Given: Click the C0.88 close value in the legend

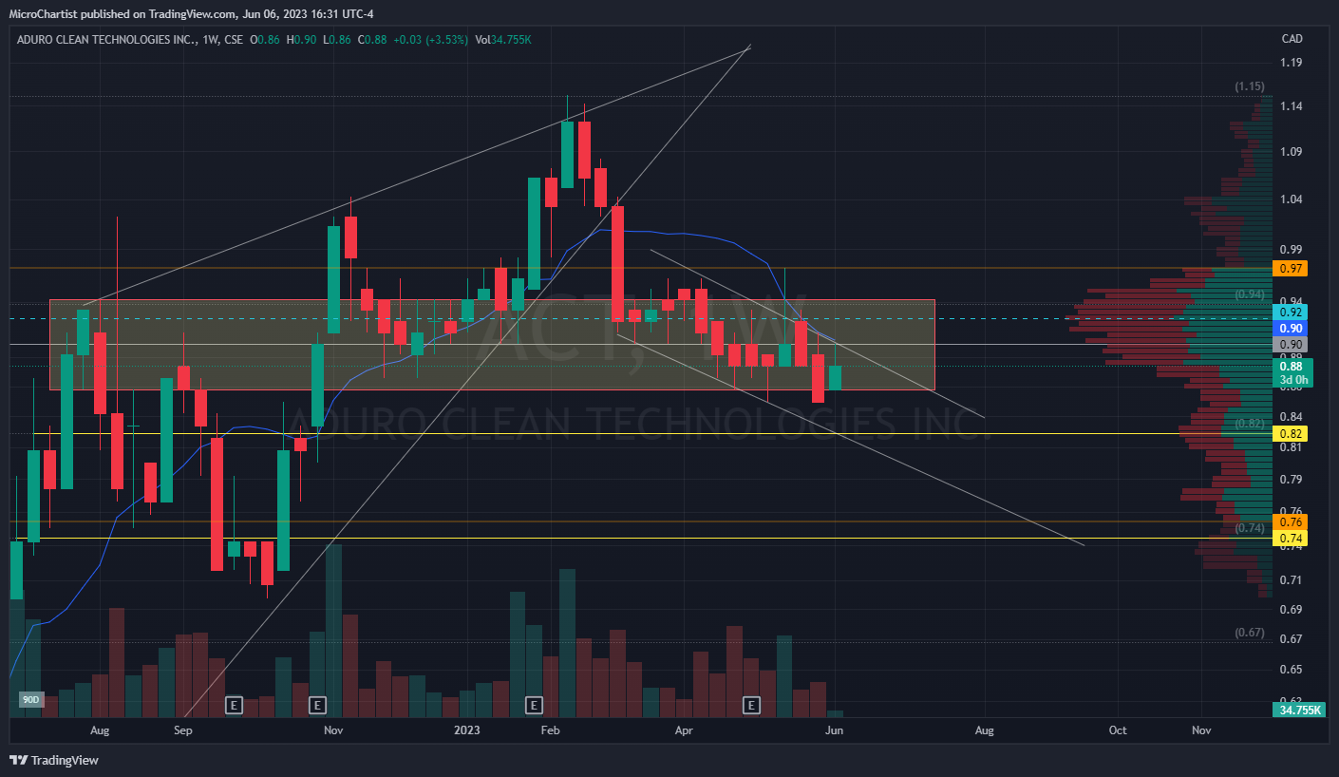Looking at the screenshot, I should [374, 39].
